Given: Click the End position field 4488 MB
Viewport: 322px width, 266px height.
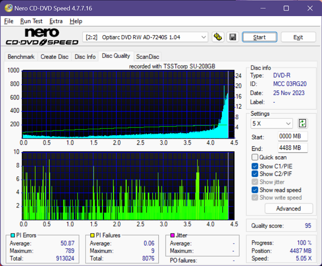Looking at the screenshot, I should click(x=293, y=147).
